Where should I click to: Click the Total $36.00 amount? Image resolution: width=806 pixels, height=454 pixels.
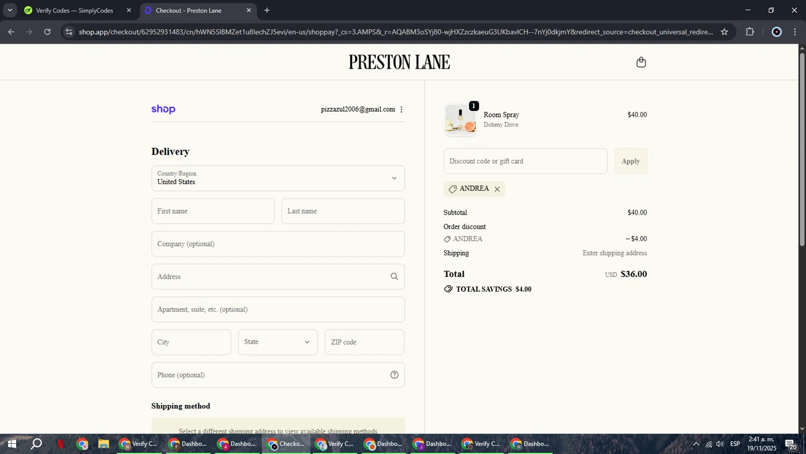tap(634, 274)
